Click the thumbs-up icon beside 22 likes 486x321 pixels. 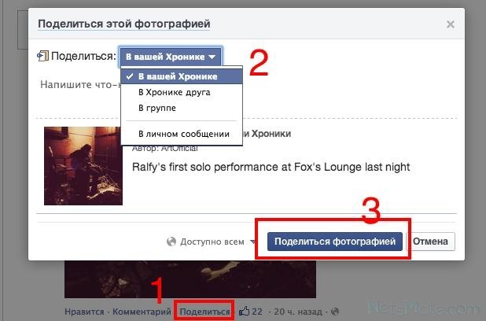pos(245,311)
